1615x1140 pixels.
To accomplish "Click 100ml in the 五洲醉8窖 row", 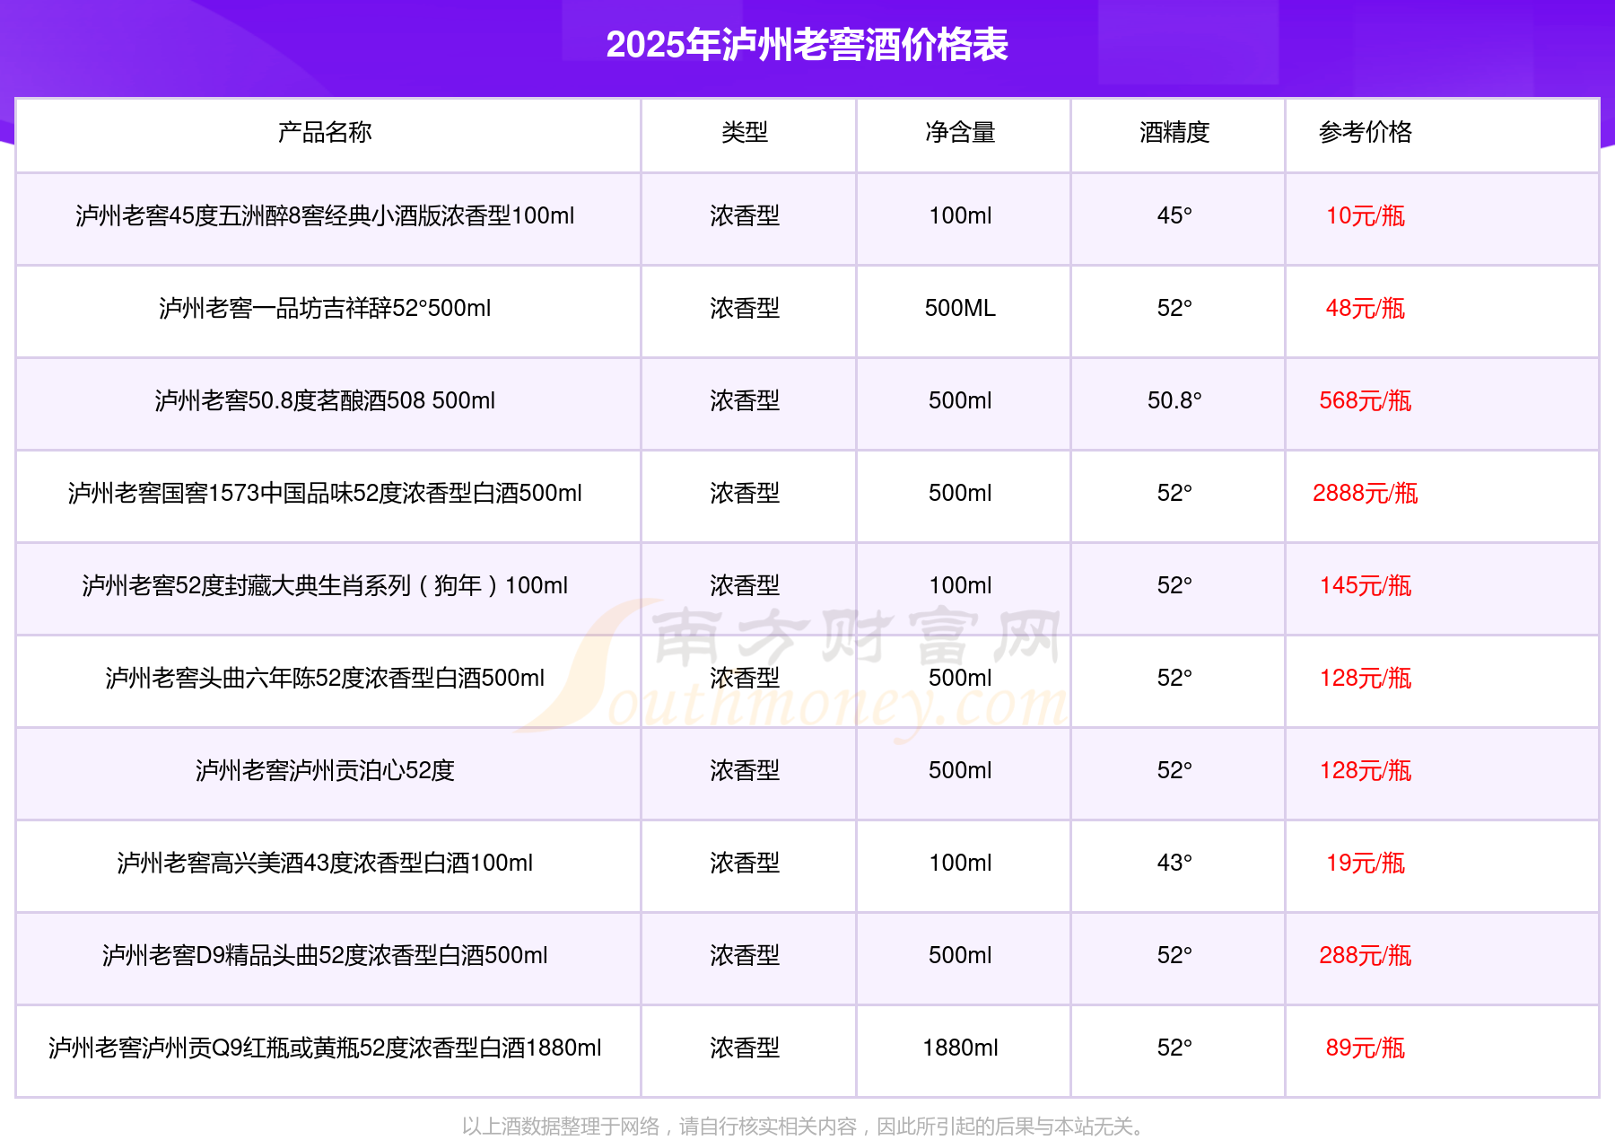I will (x=960, y=215).
